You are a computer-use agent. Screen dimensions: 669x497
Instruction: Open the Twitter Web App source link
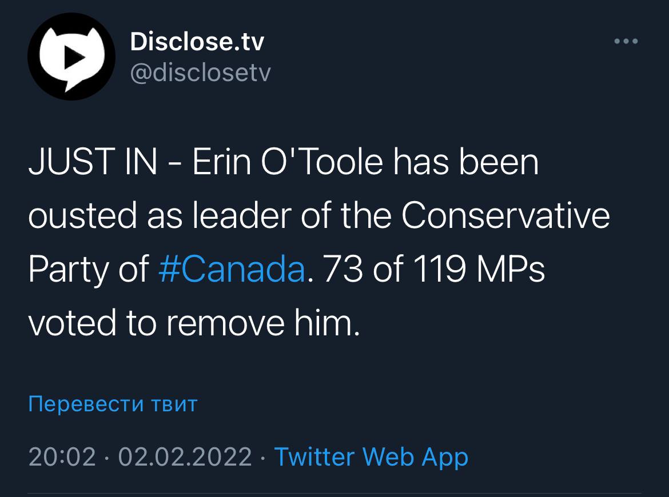(371, 457)
